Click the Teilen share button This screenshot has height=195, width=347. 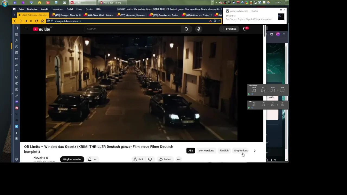[165, 159]
